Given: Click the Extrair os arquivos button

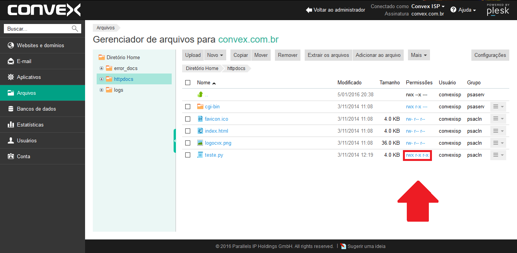Looking at the screenshot, I should point(329,55).
